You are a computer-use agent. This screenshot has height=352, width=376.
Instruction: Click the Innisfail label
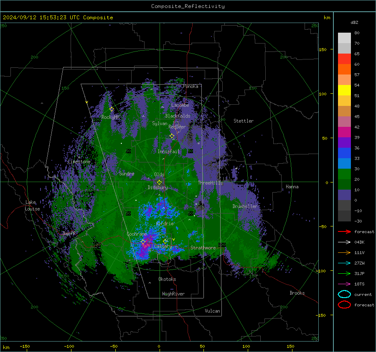coord(168,152)
